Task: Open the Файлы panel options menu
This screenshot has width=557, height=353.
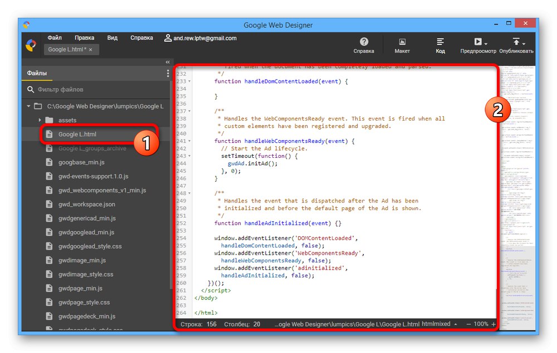Action: point(168,73)
